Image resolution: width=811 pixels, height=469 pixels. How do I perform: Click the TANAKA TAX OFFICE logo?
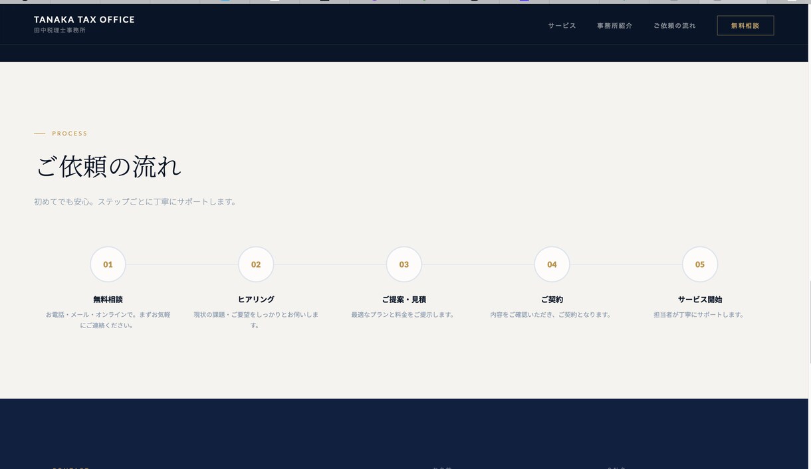(x=84, y=20)
